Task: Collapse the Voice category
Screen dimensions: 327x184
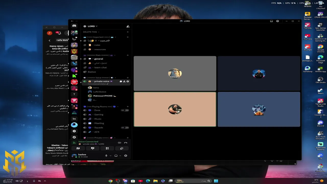Action: coord(100,78)
